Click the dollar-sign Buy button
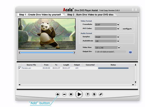 pyautogui.click(x=94, y=94)
